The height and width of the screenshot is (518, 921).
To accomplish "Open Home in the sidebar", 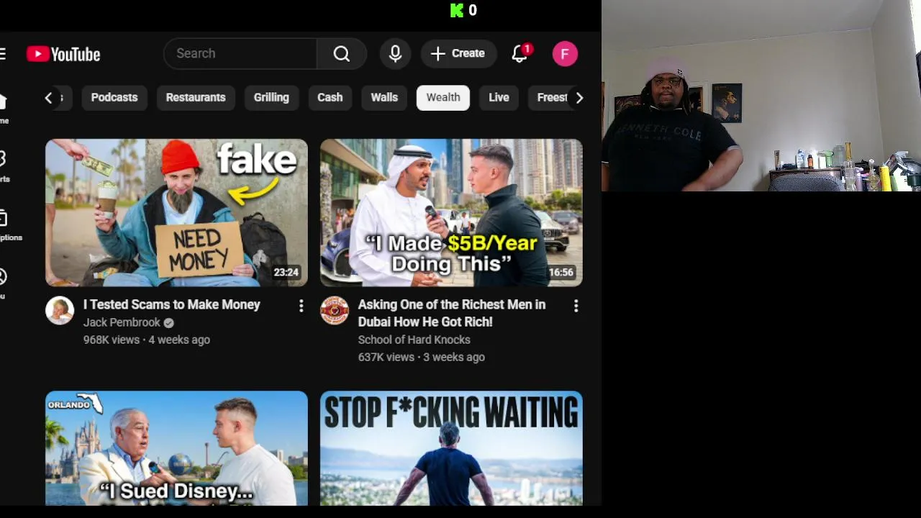I will 4,109.
